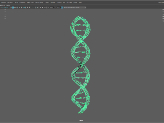Enable wireframe display mode cube icon
This screenshot has height=123, width=164.
11,8
